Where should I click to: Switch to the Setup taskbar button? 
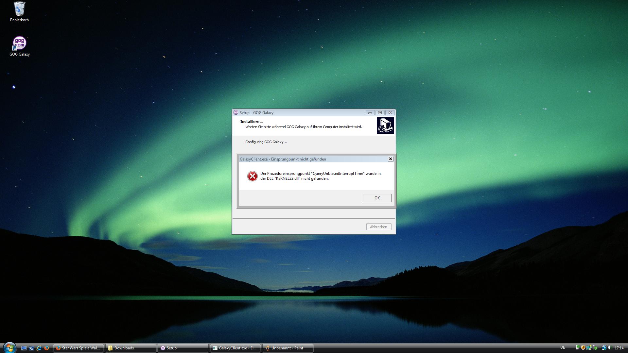coord(183,348)
